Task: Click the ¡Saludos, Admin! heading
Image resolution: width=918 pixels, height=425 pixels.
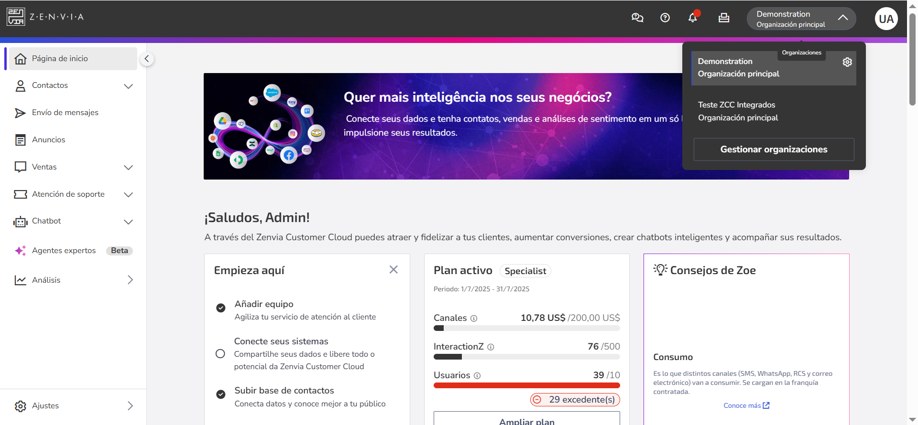Action: [x=257, y=218]
